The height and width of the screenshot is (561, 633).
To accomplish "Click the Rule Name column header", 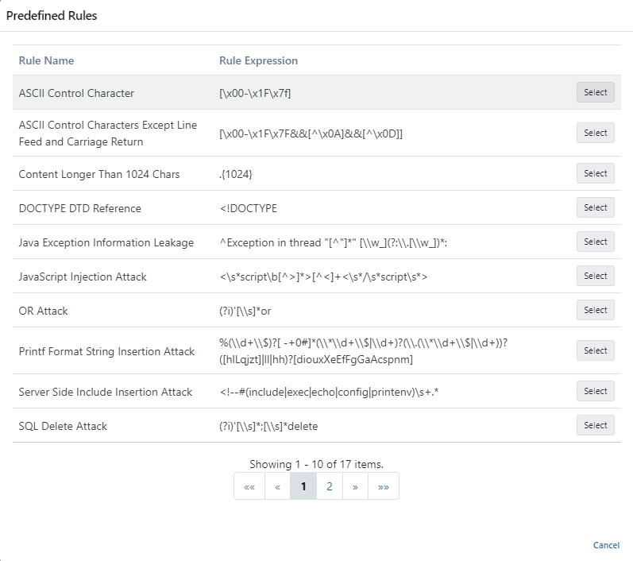I will (x=46, y=60).
